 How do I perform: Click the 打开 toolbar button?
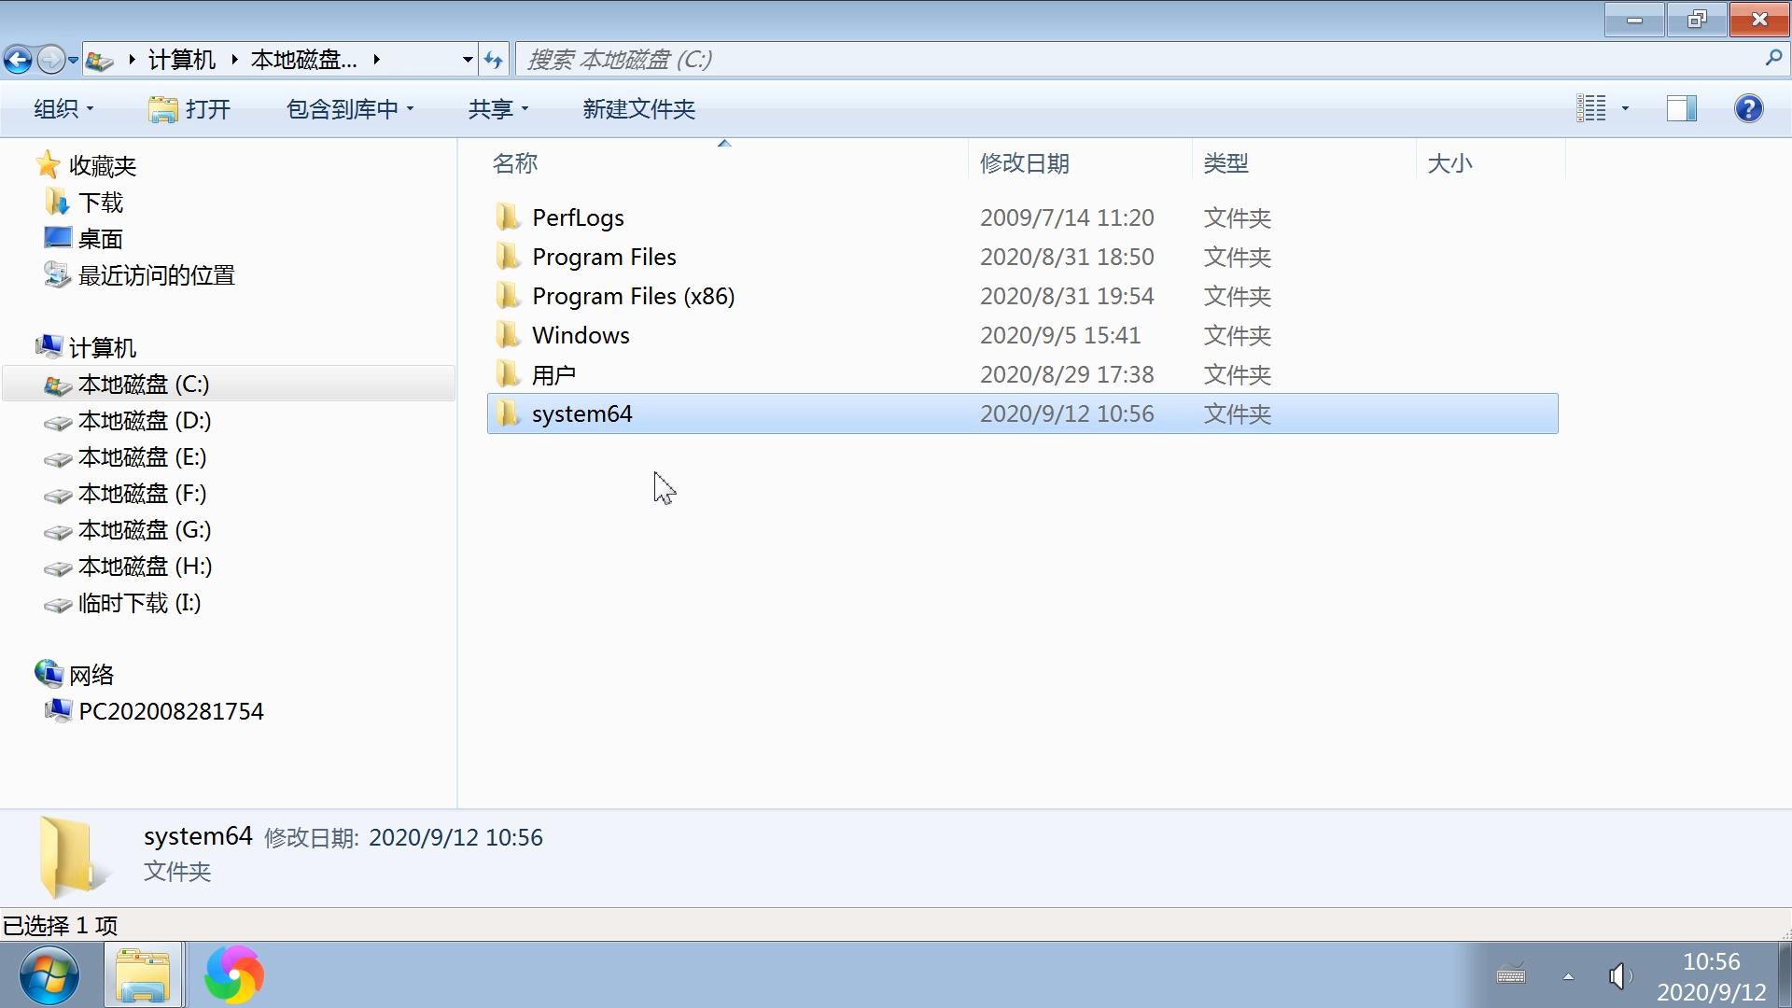pyautogui.click(x=189, y=109)
